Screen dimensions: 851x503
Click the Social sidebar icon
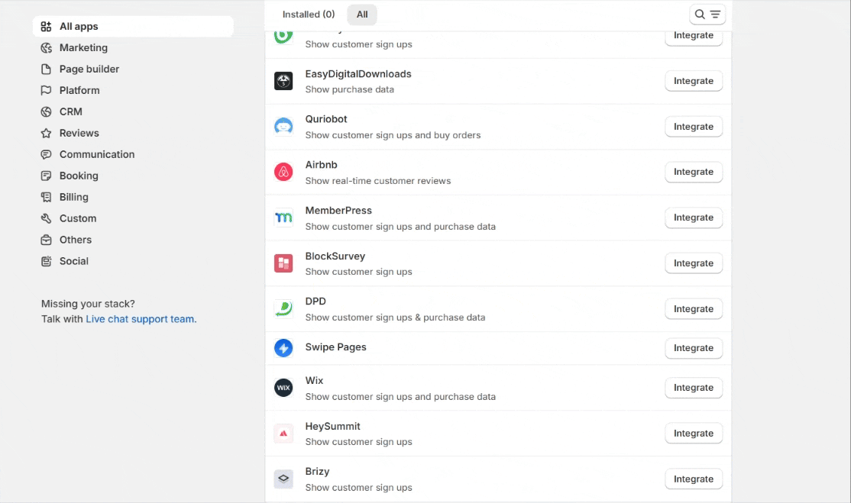(46, 261)
